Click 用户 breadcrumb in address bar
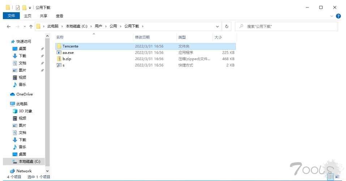The height and width of the screenshot is (181, 346). [98, 26]
